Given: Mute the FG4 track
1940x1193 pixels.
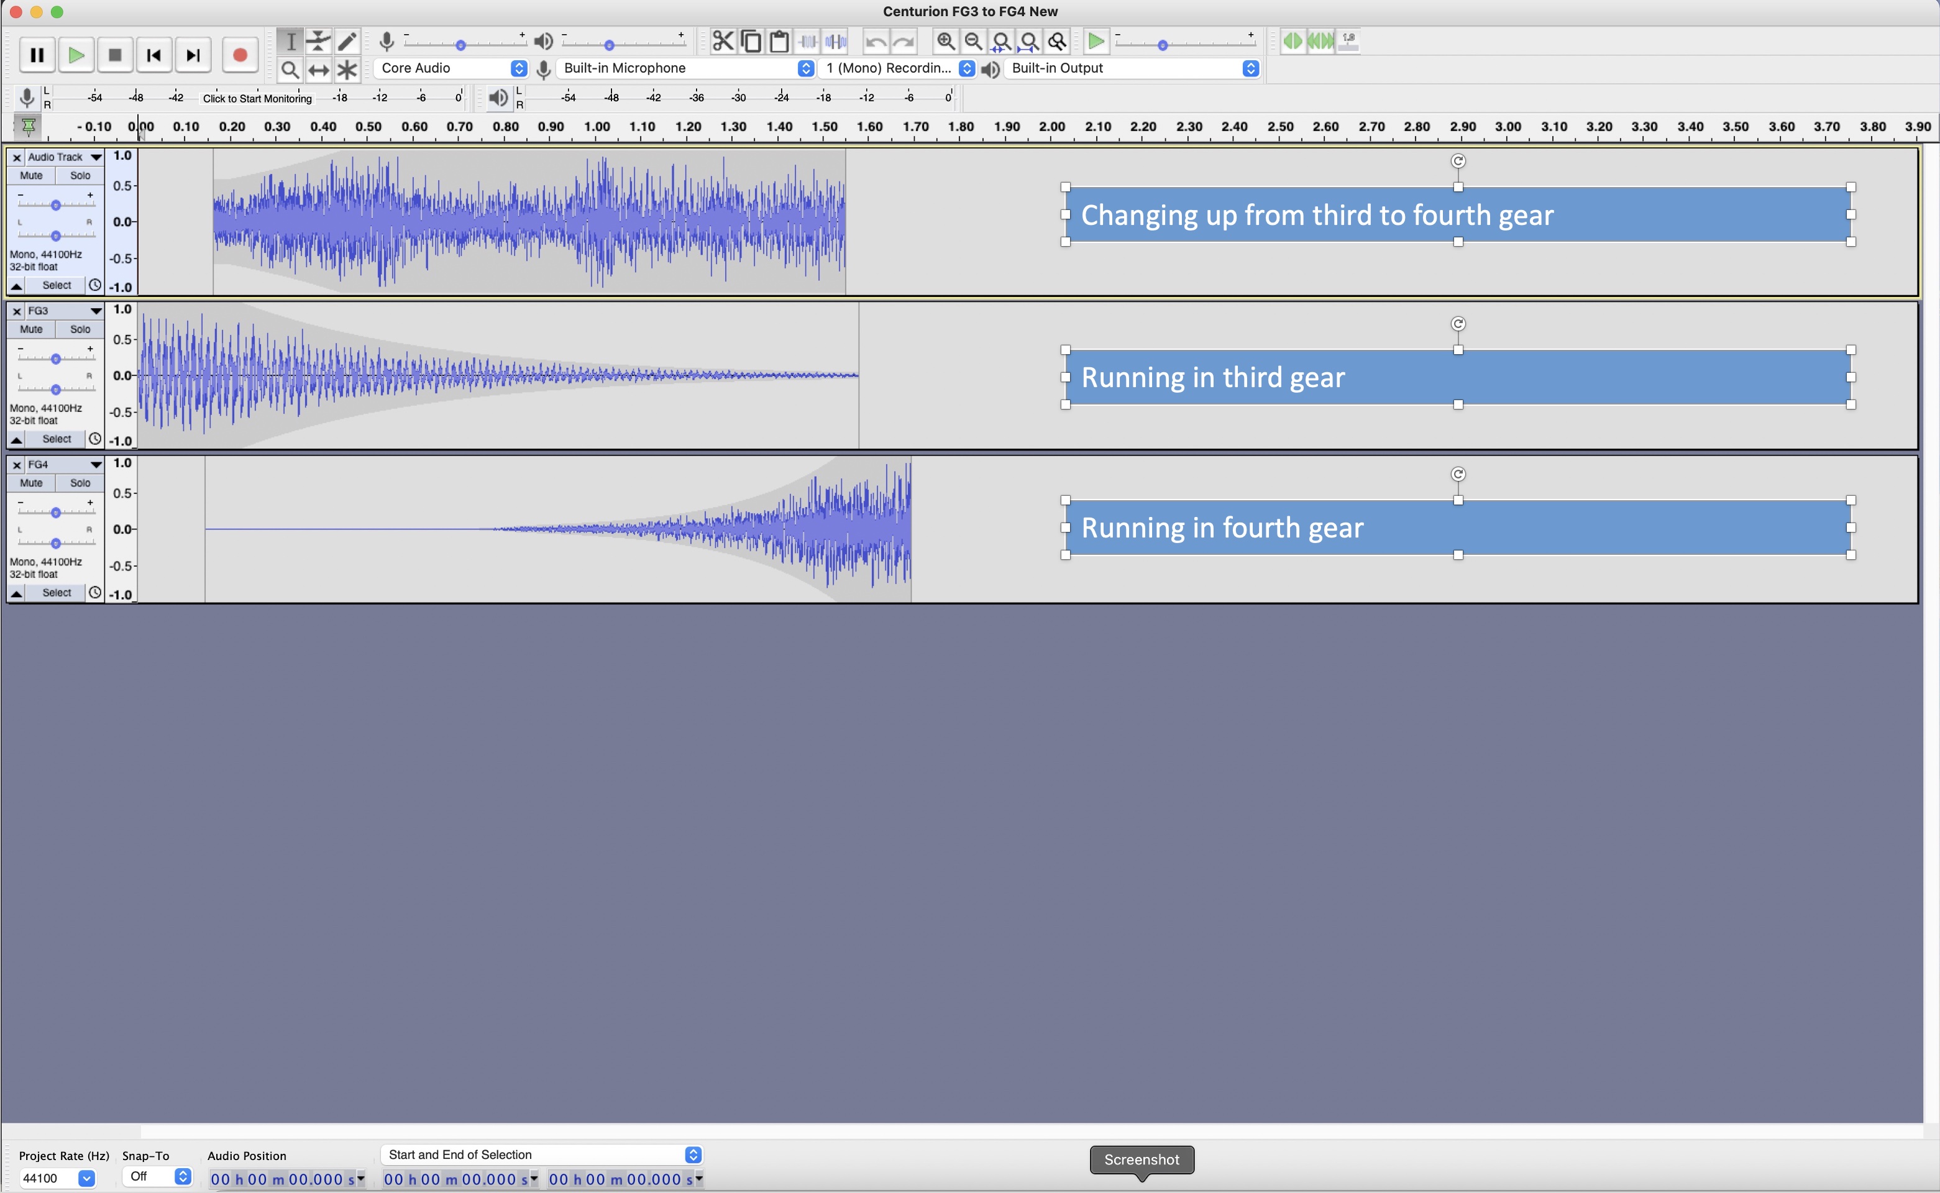Looking at the screenshot, I should 32,483.
